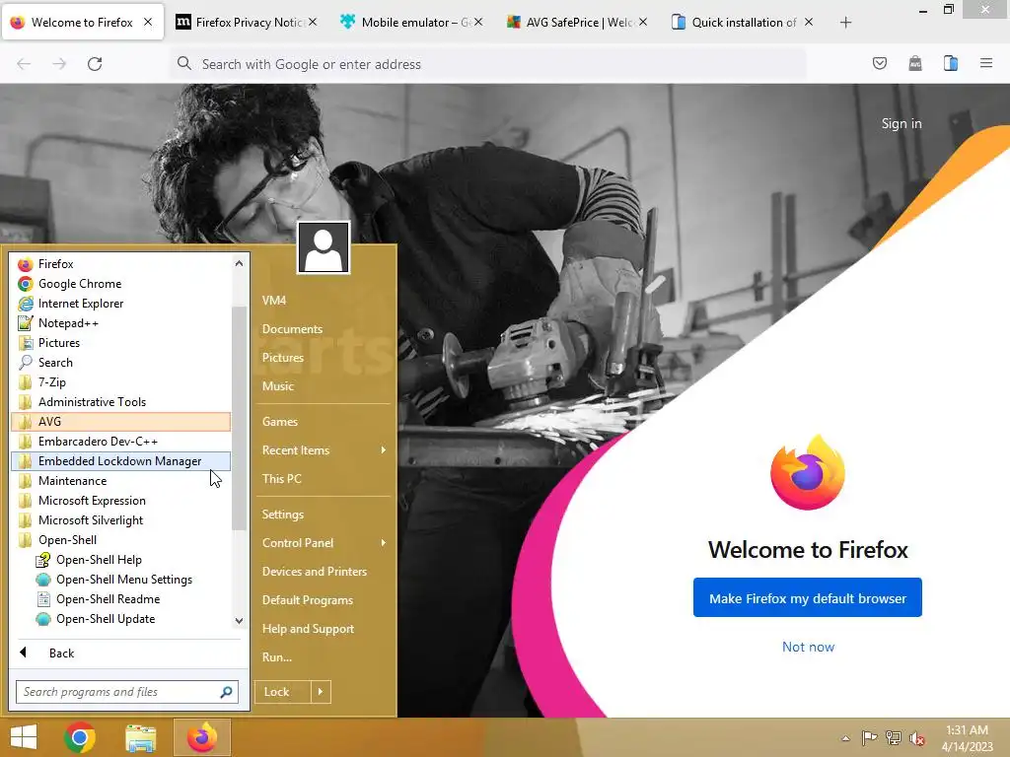Go back using the Firefox back arrow
Image resolution: width=1010 pixels, height=757 pixels.
[24, 64]
